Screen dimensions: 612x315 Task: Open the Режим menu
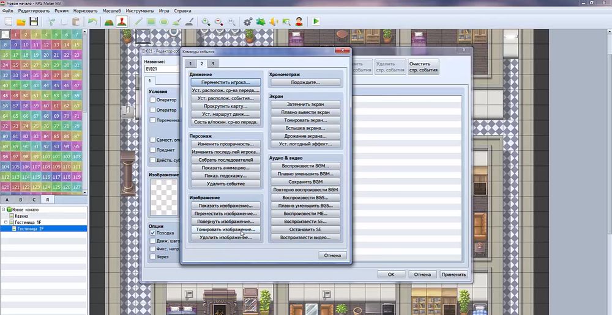pos(61,10)
